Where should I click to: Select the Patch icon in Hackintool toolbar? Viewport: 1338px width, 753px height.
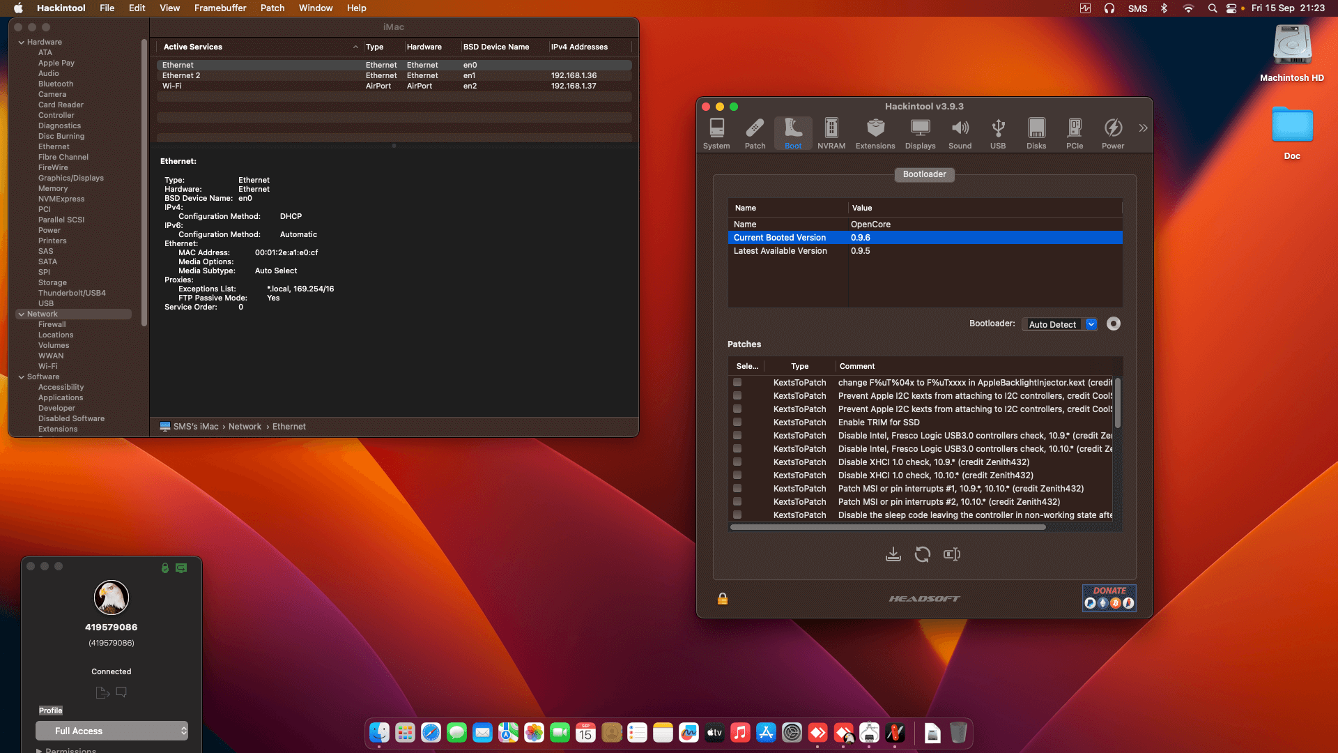pos(755,132)
